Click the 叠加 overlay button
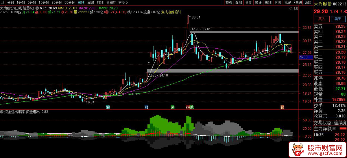This screenshot has width=347, height=158. tap(239, 3)
